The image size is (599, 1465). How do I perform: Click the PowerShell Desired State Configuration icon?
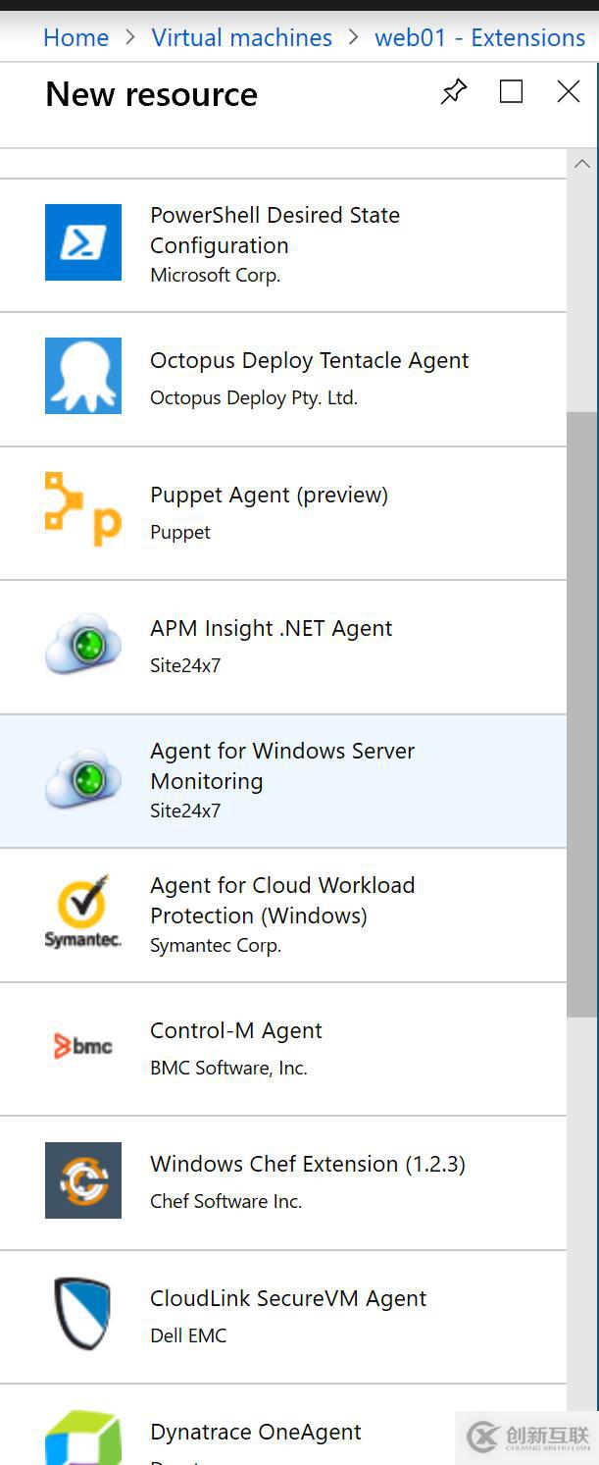pyautogui.click(x=83, y=242)
